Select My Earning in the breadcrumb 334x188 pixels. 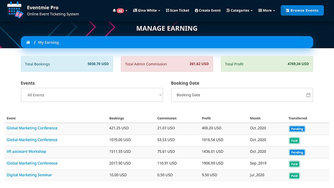(x=48, y=42)
